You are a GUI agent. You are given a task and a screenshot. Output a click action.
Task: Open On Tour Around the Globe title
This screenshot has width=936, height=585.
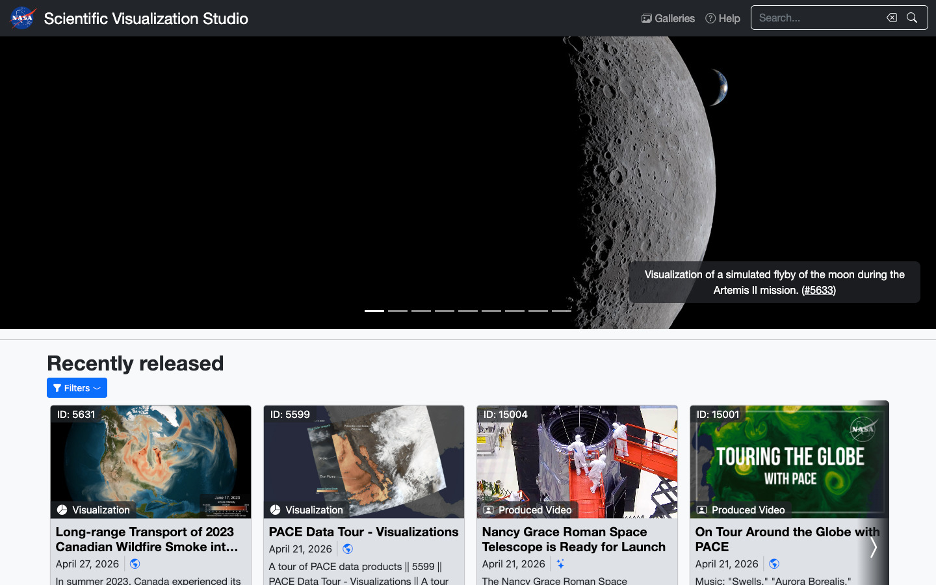click(787, 539)
